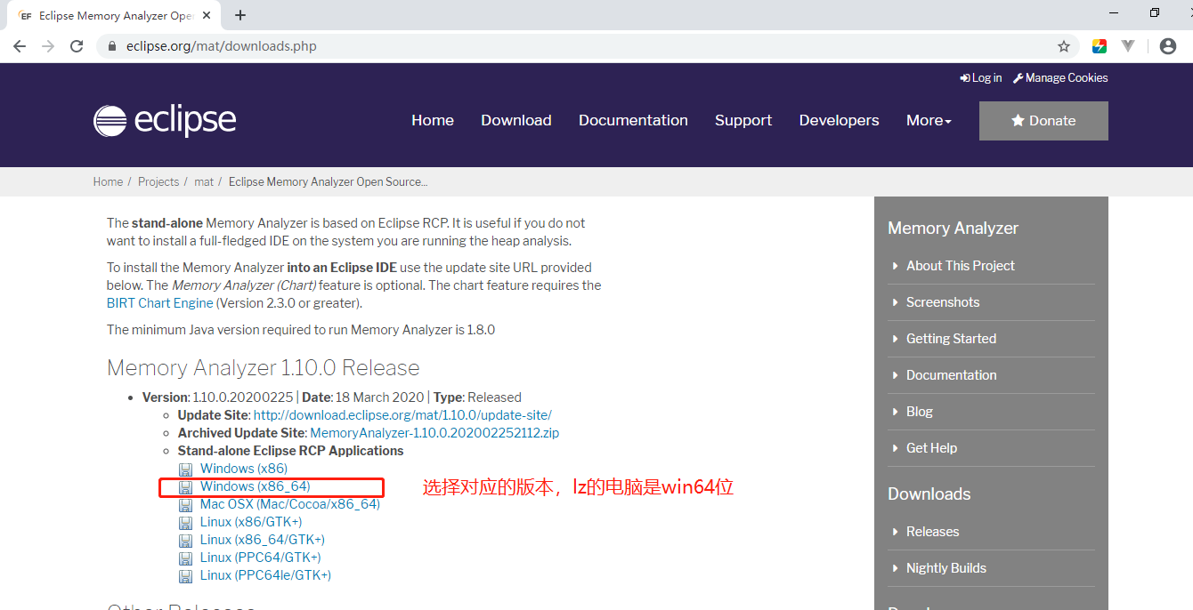
Task: Open a new tab with the plus button
Action: point(240,15)
